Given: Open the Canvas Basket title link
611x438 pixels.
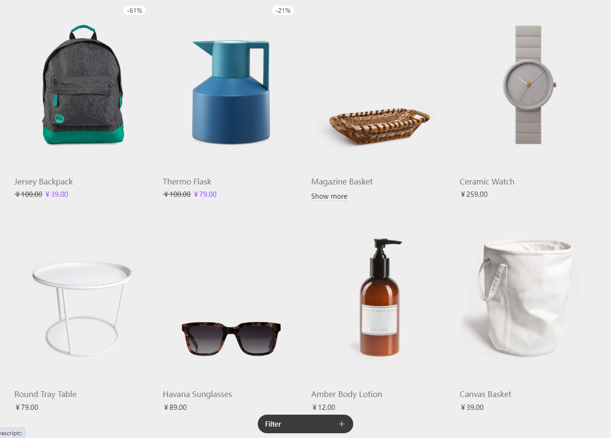Looking at the screenshot, I should [485, 394].
